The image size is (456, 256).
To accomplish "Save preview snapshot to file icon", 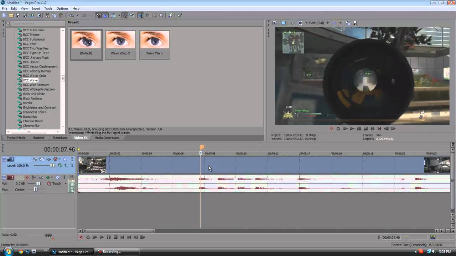I will 355,23.
